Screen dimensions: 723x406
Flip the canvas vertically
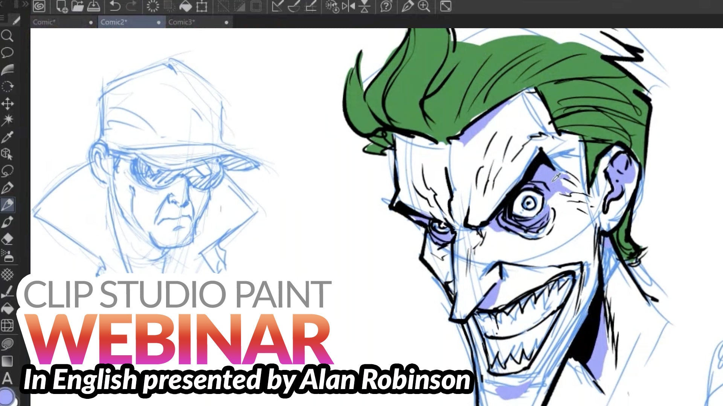coord(364,6)
